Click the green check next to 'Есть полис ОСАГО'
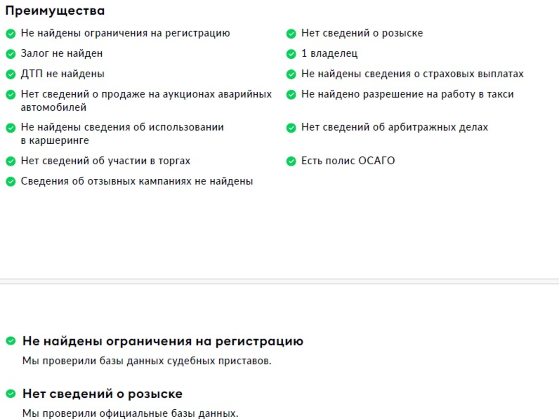Viewport: 559px width, 419px height. tap(291, 161)
